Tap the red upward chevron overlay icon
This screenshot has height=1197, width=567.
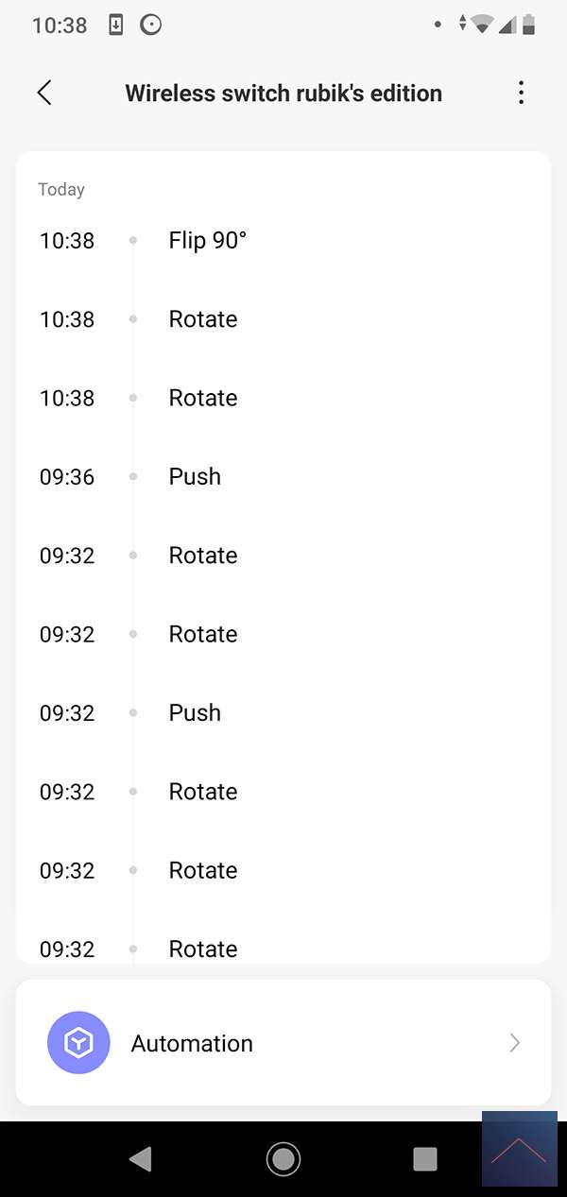(x=519, y=1149)
